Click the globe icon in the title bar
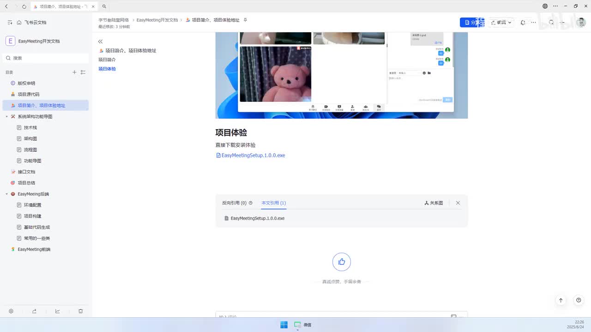 click(545, 6)
